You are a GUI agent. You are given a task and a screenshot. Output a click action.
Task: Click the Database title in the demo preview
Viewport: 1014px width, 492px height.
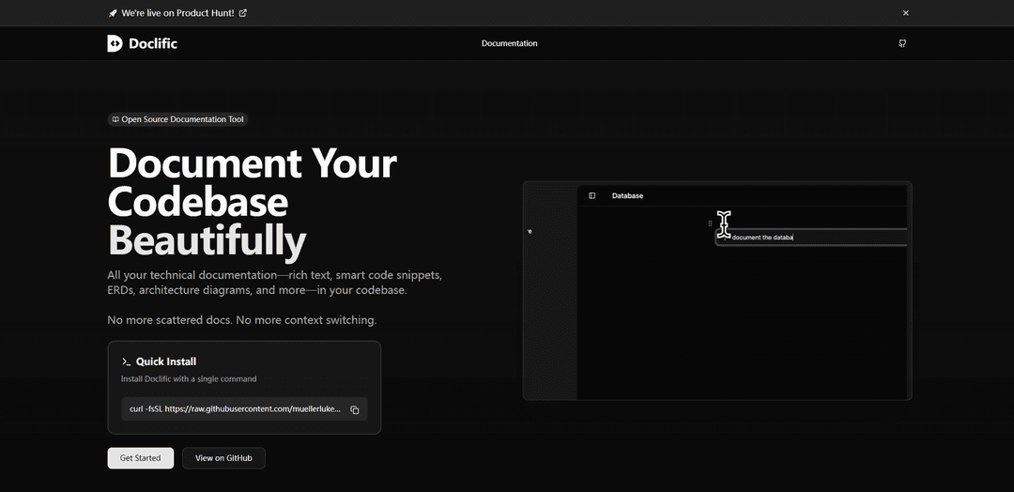point(627,195)
